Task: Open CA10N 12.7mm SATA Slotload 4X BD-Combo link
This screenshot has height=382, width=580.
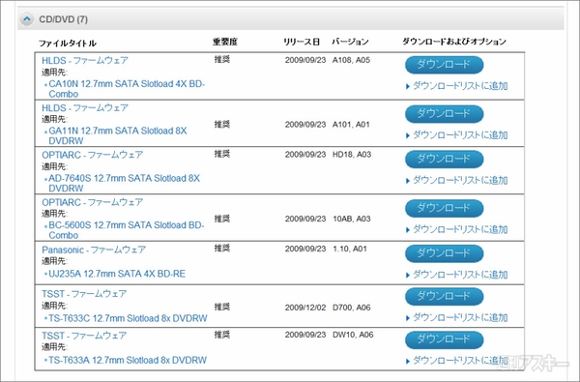Action: click(127, 89)
